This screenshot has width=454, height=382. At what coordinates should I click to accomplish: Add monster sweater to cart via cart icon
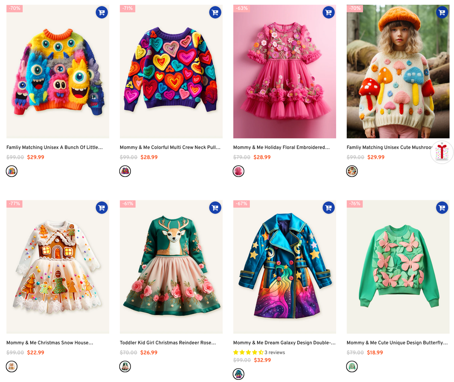point(102,12)
